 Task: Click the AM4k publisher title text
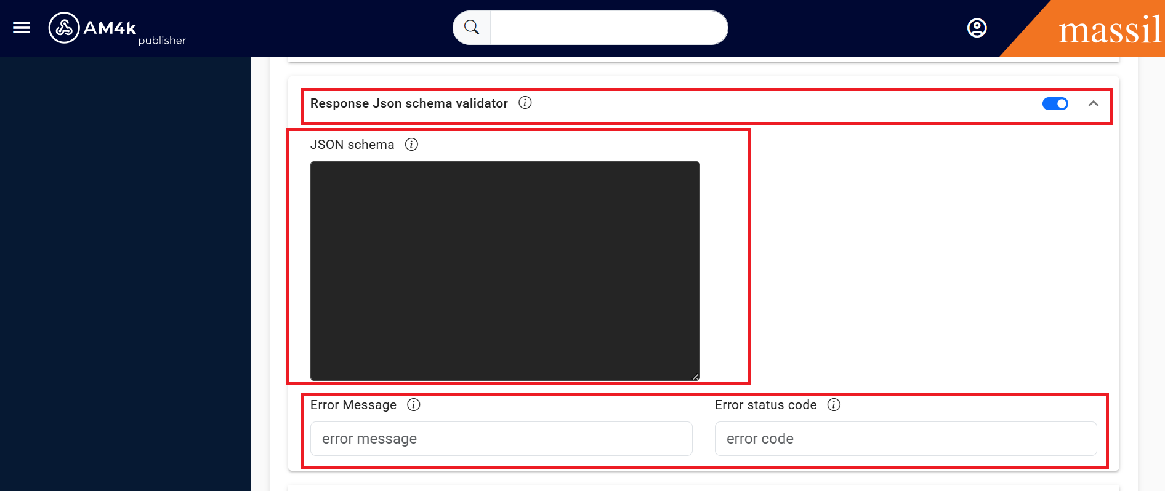tap(134, 32)
